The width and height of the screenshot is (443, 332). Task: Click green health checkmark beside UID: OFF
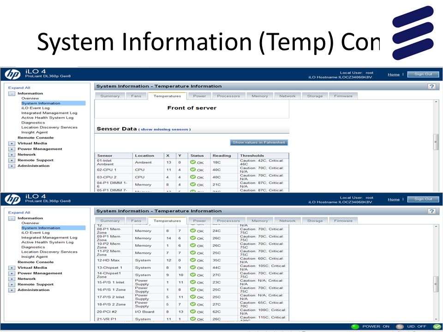point(437,326)
